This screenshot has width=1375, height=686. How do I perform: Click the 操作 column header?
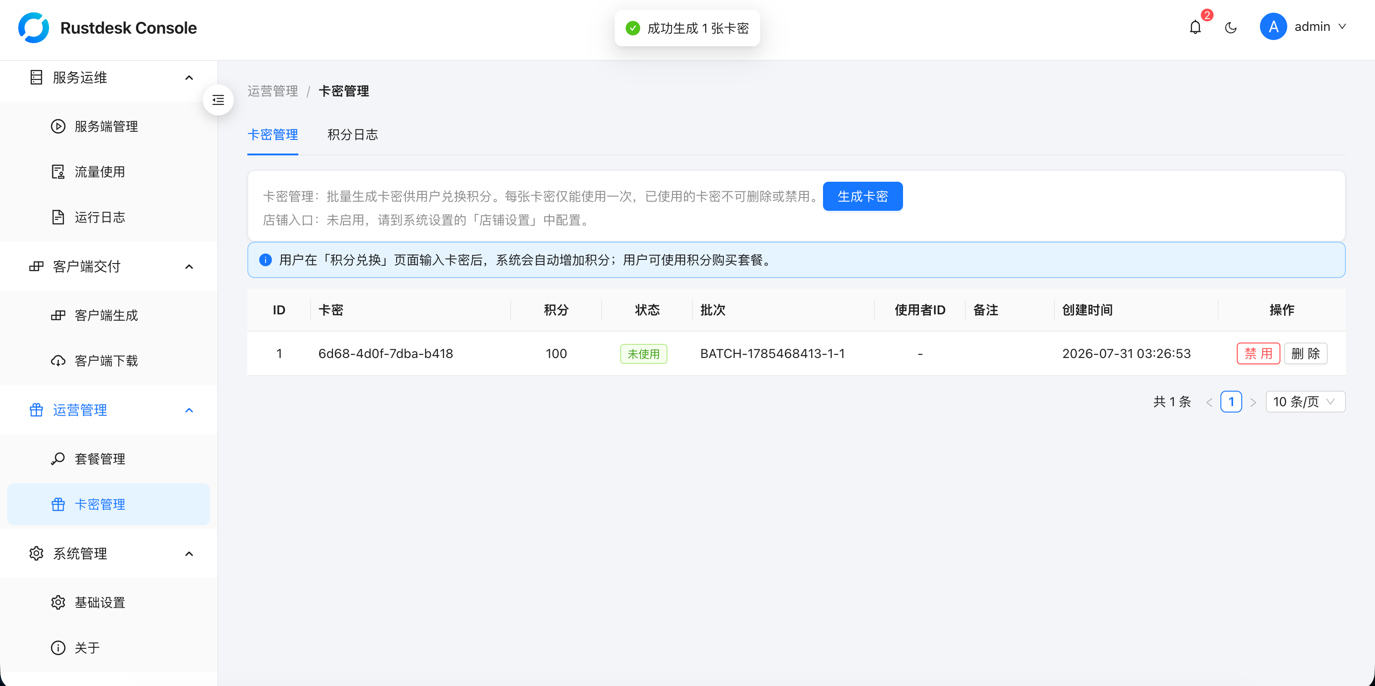pyautogui.click(x=1282, y=310)
